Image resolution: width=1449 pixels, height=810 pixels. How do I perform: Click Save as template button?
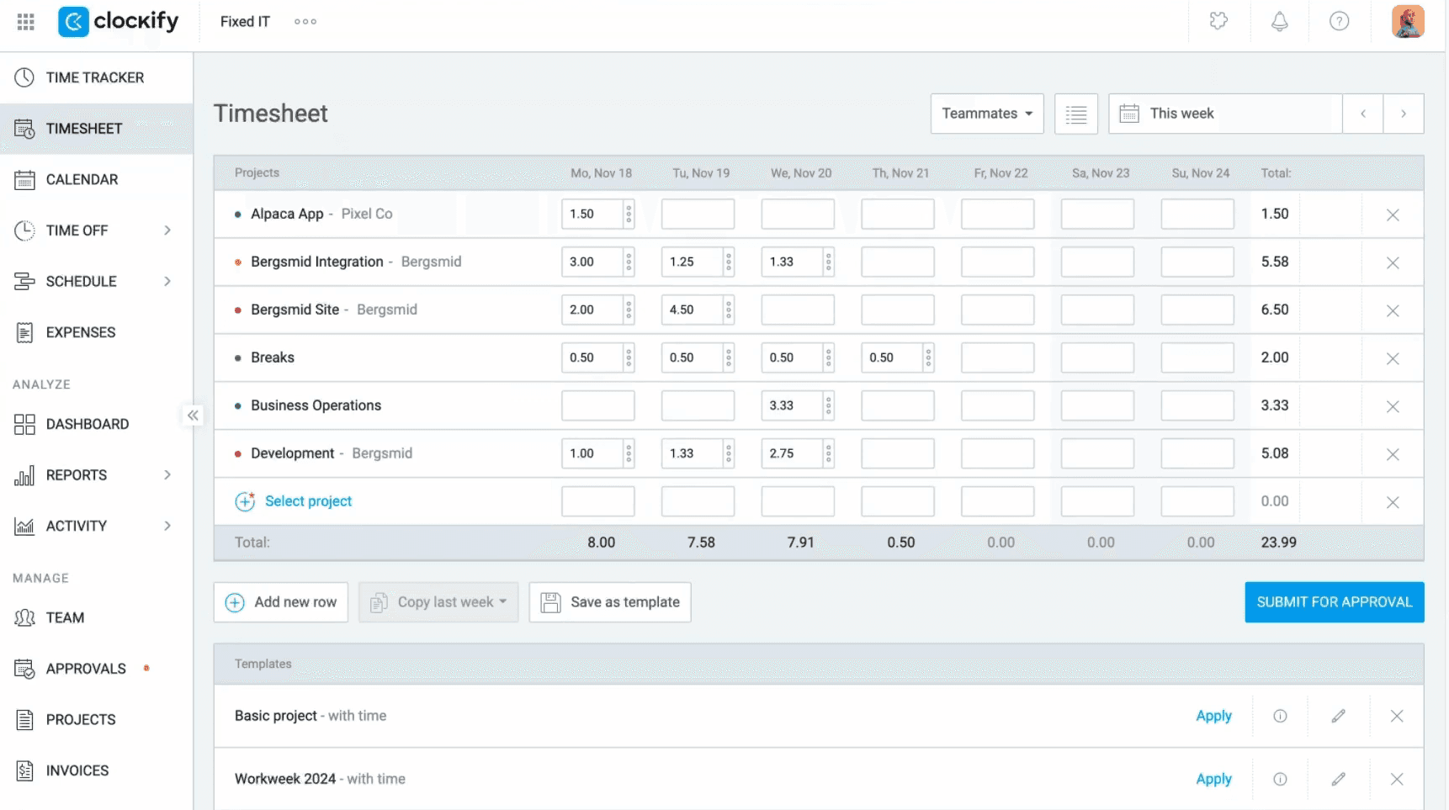coord(610,602)
